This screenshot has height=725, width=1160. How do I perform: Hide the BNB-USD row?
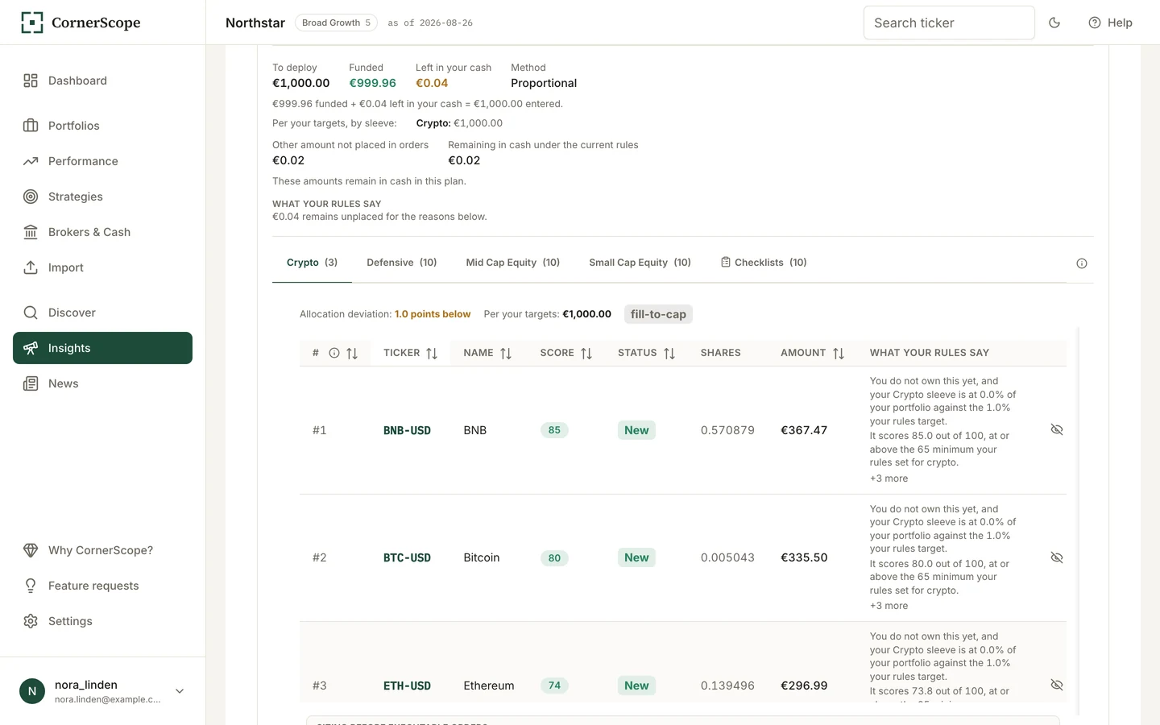(1057, 429)
